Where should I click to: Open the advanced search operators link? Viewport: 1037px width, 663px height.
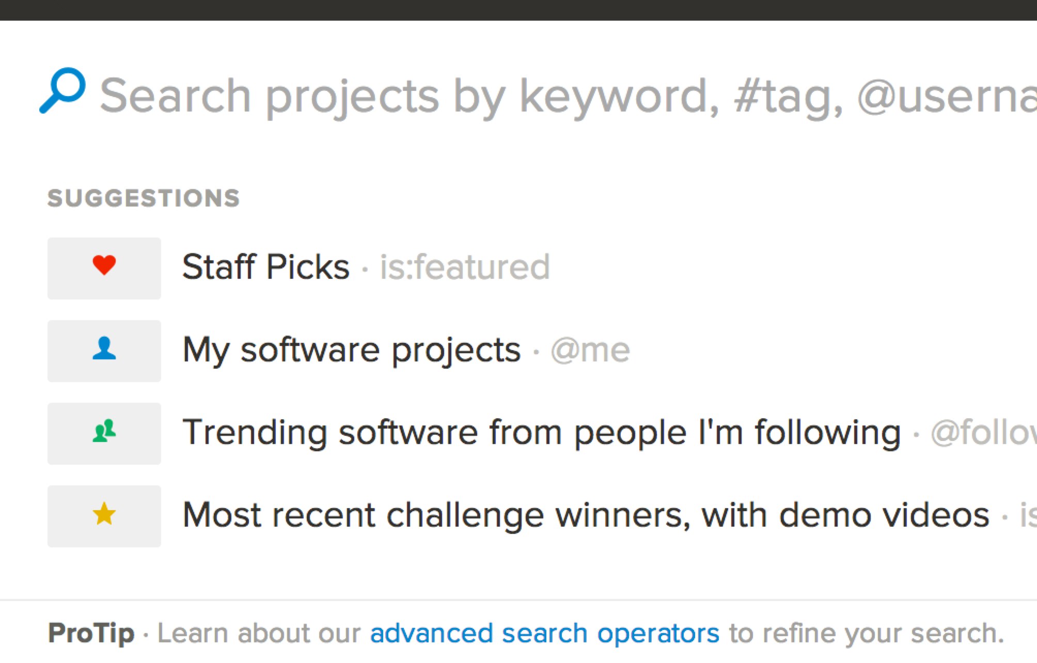pos(544,634)
